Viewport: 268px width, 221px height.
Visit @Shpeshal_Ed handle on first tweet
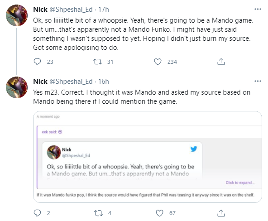pyautogui.click(x=71, y=10)
